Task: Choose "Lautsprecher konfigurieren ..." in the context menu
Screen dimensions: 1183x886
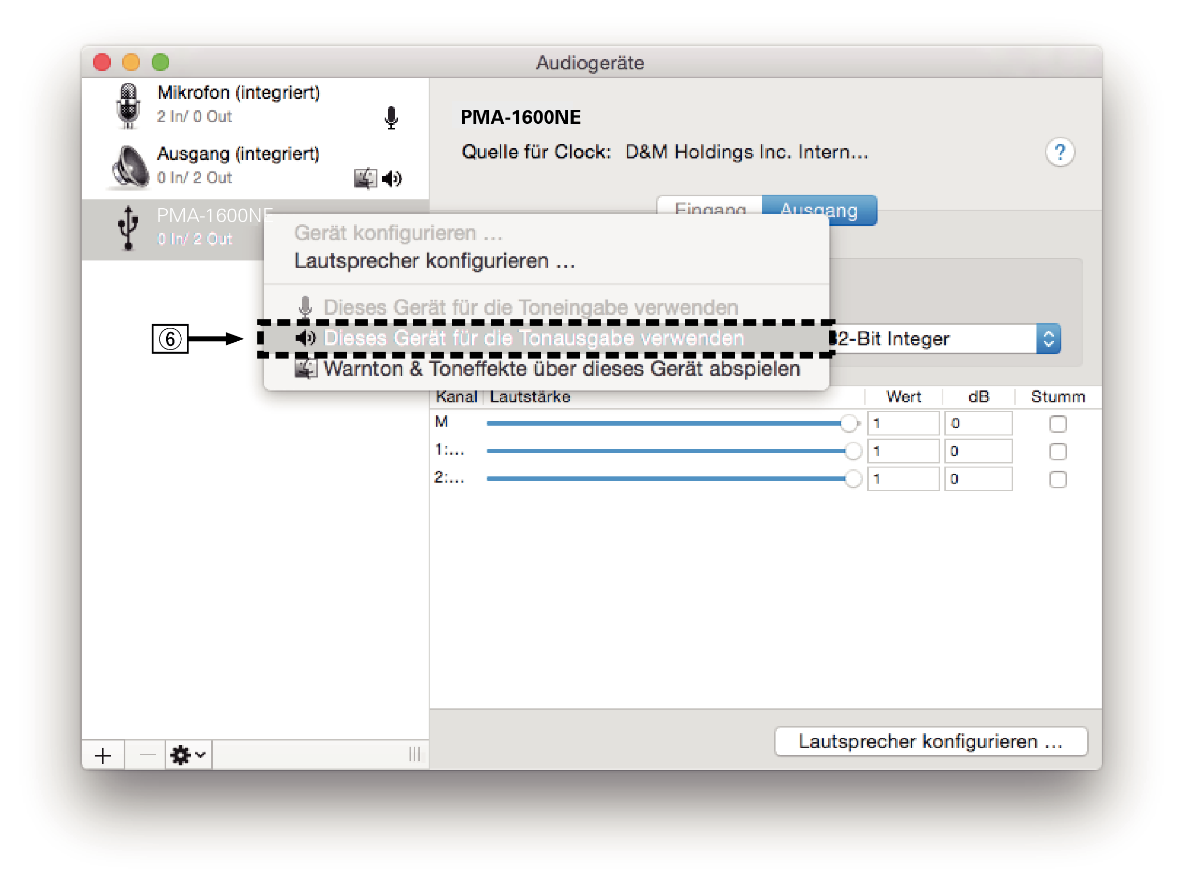Action: click(x=434, y=261)
